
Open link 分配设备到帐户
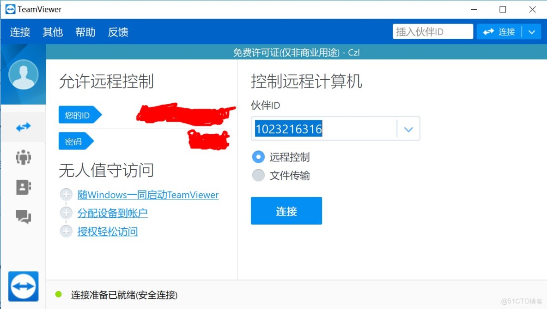click(x=112, y=213)
